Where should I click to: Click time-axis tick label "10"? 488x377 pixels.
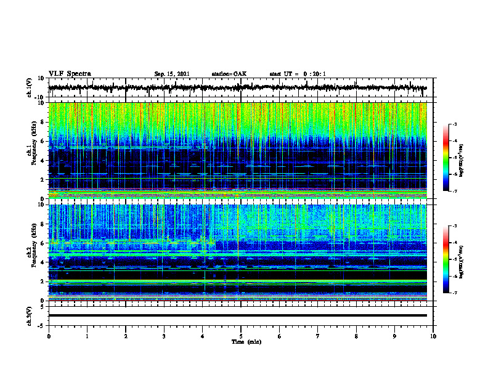click(x=433, y=336)
